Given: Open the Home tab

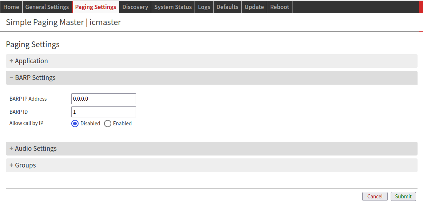Looking at the screenshot, I should [11, 7].
